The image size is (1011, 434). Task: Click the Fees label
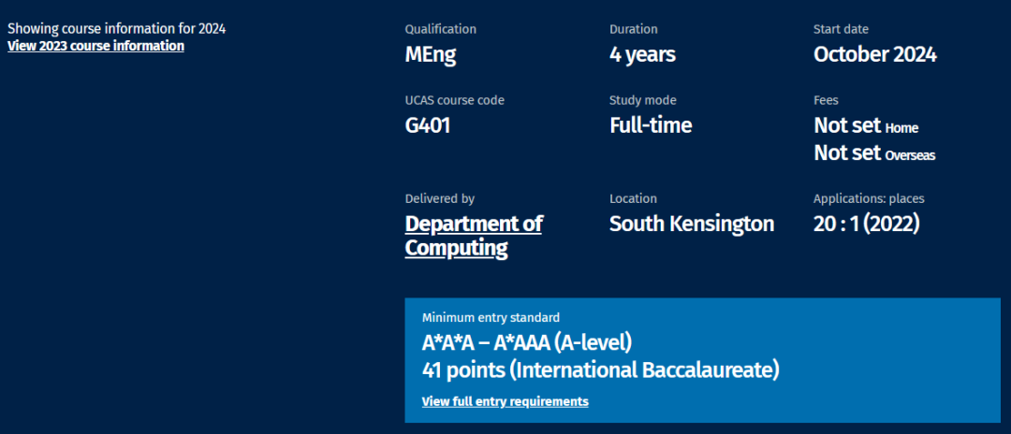pyautogui.click(x=826, y=100)
